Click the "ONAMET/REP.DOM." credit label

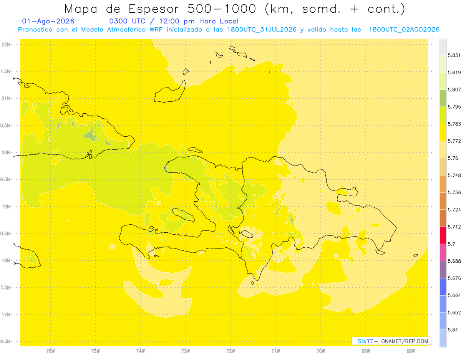(x=406, y=341)
